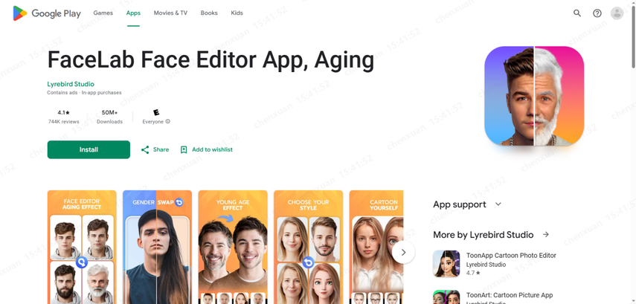
Task: Show next screenshots with carousel arrow
Action: [x=403, y=252]
